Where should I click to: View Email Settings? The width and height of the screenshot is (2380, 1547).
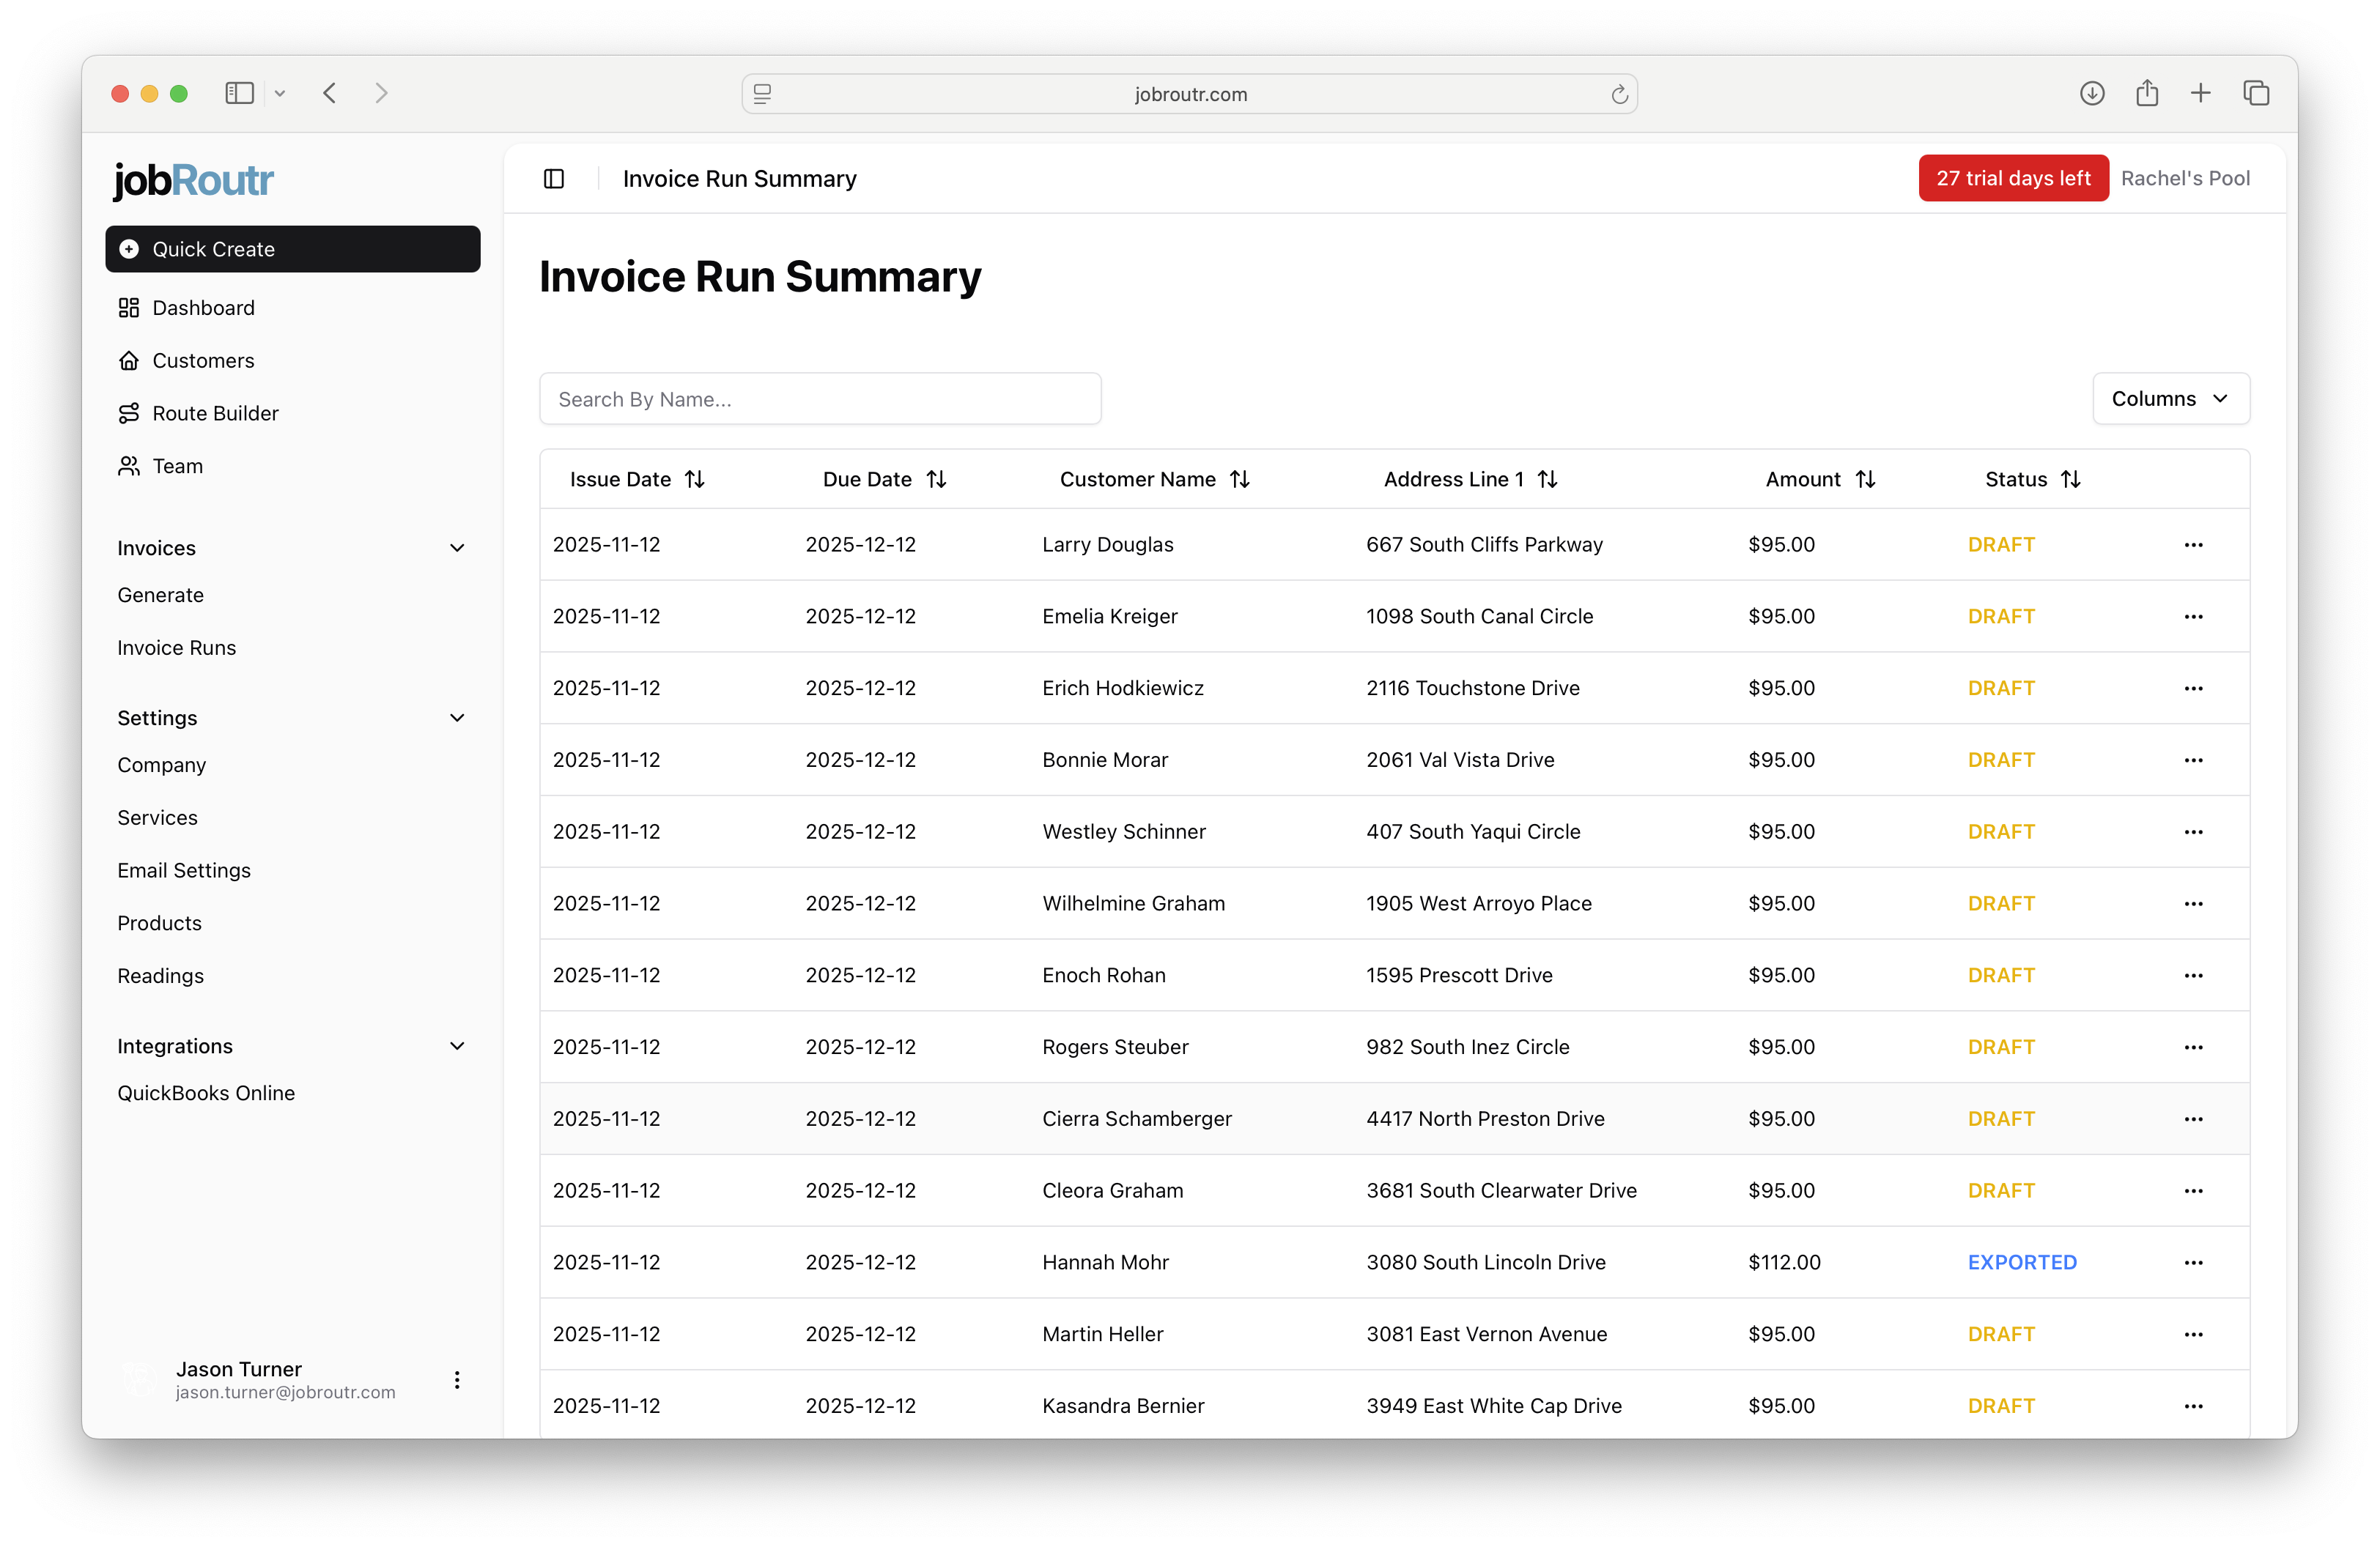pos(184,869)
